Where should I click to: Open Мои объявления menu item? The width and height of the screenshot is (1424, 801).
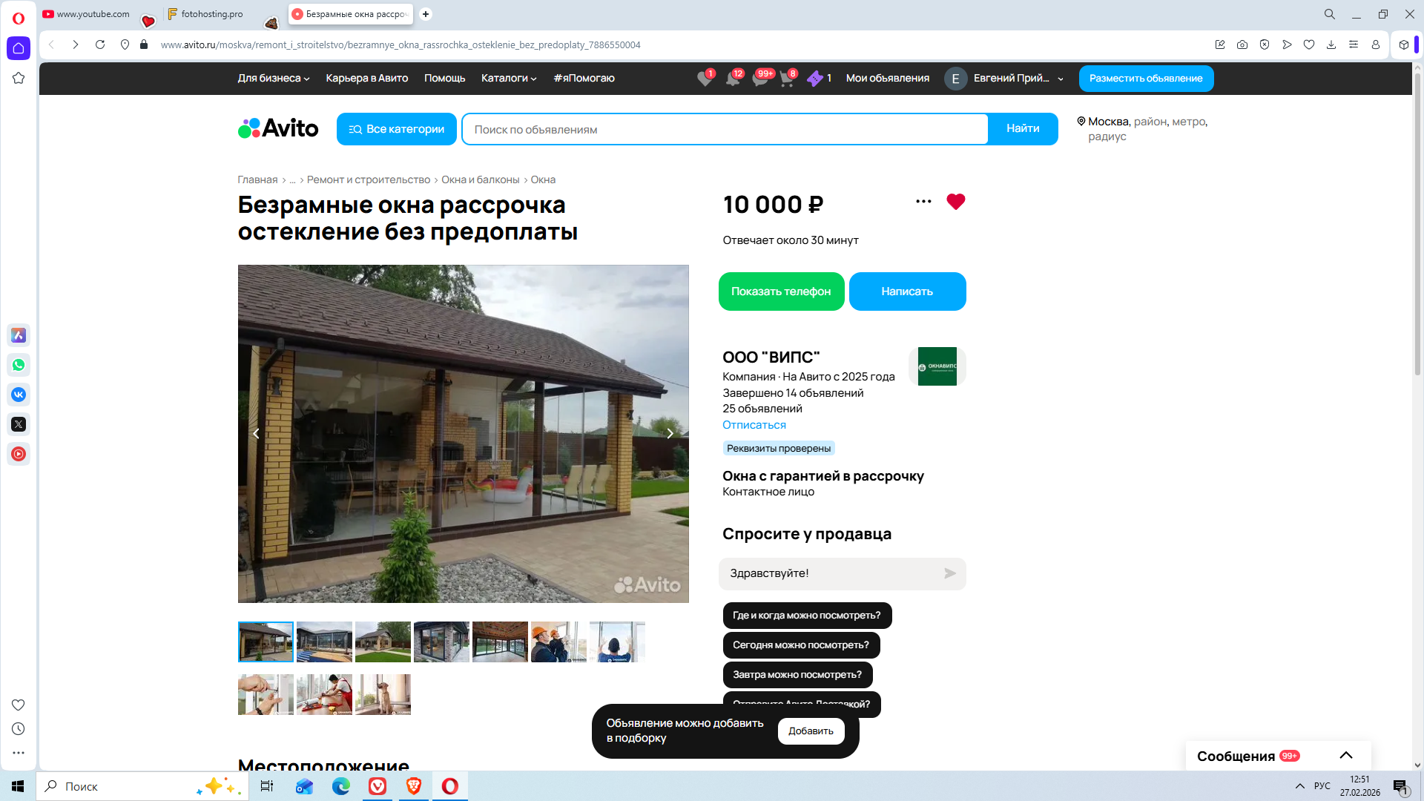pos(887,79)
